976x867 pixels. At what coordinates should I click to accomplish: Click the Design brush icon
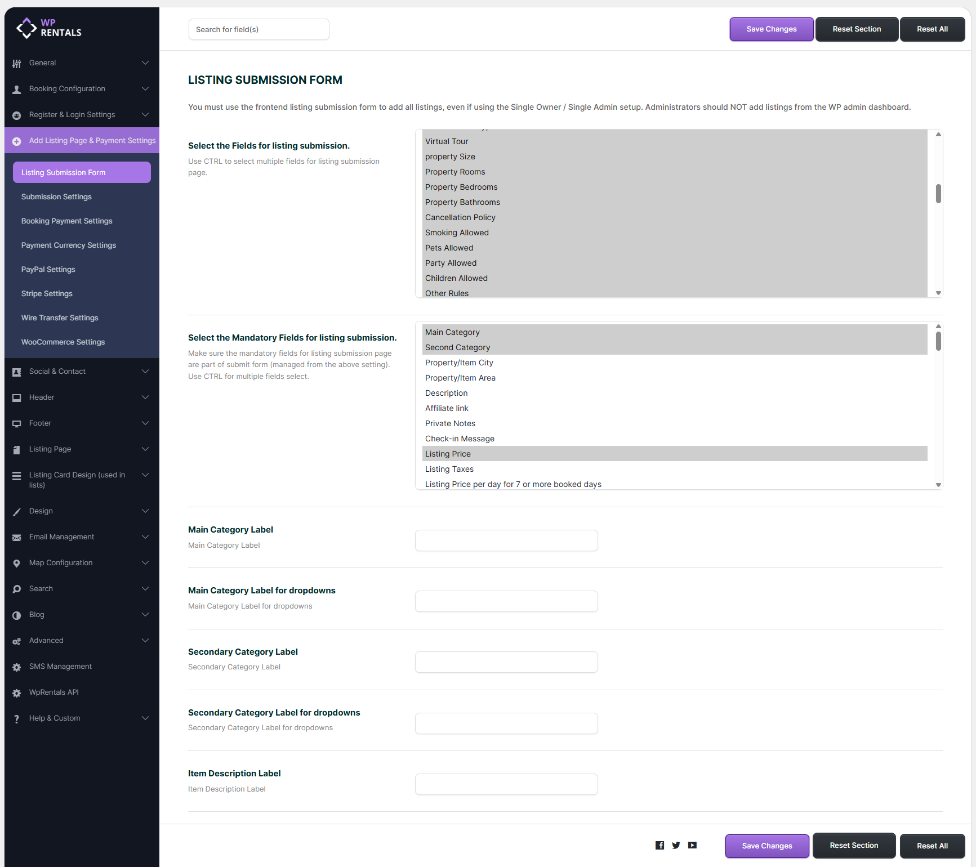click(17, 511)
